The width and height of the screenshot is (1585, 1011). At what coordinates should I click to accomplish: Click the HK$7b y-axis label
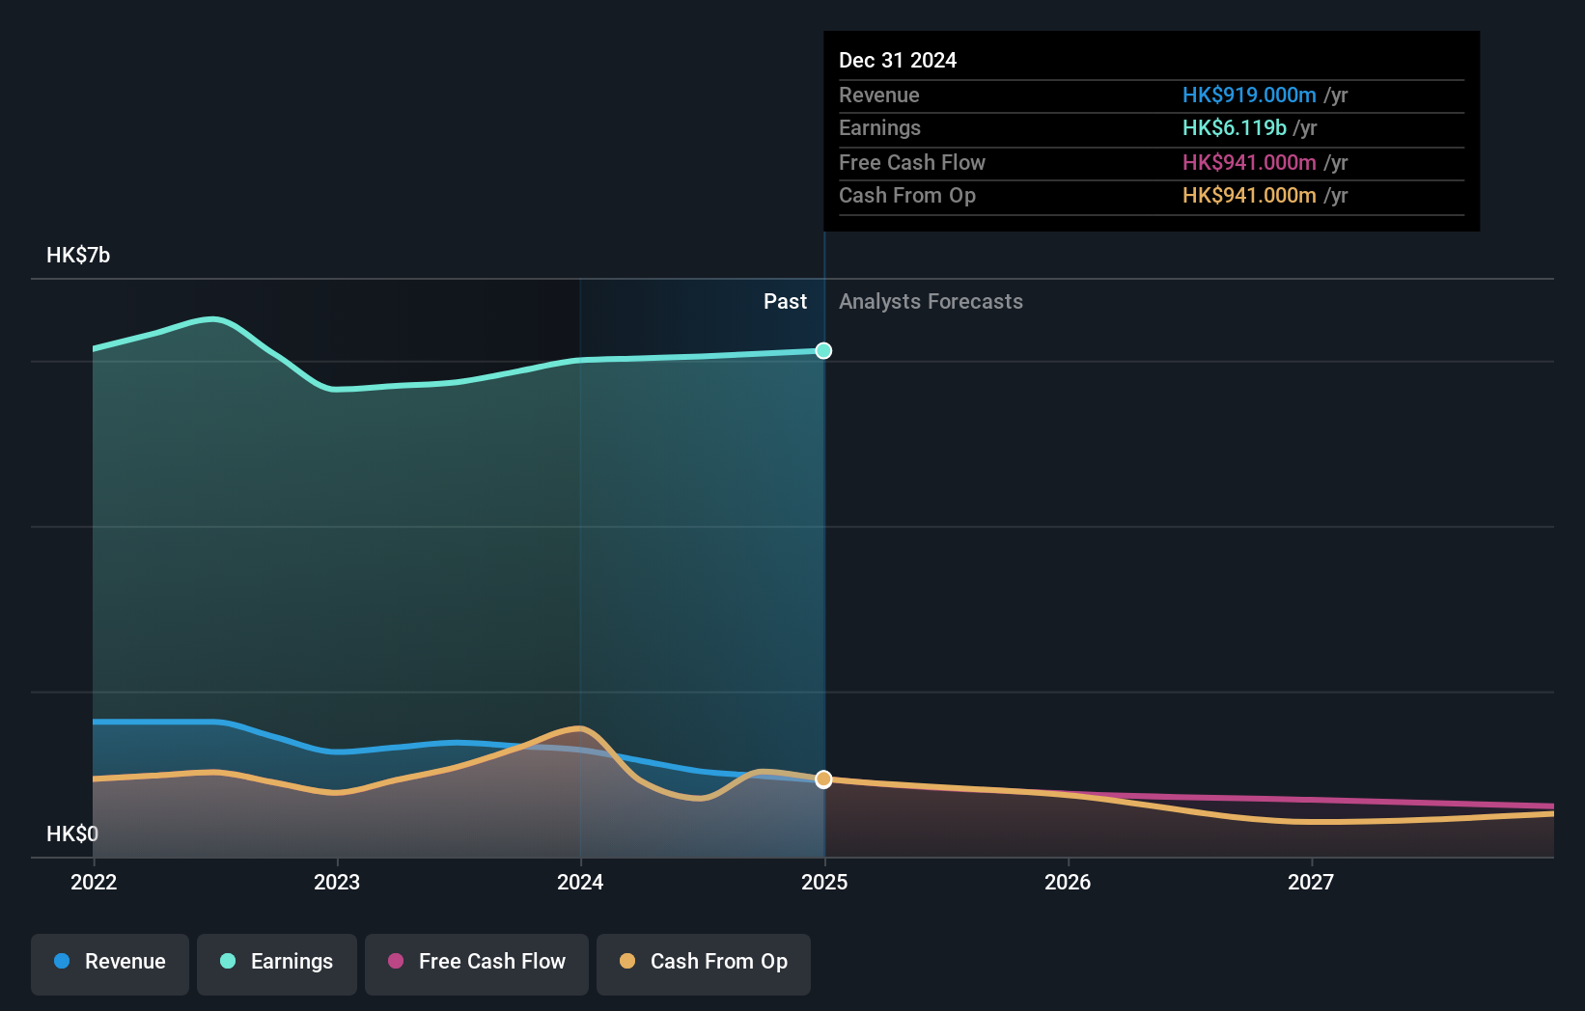click(x=78, y=255)
